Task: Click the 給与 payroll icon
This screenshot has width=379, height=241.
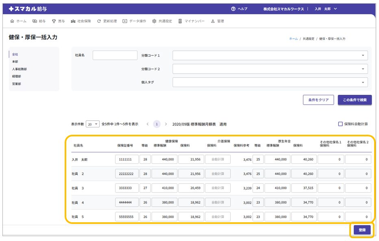Action: click(x=35, y=21)
